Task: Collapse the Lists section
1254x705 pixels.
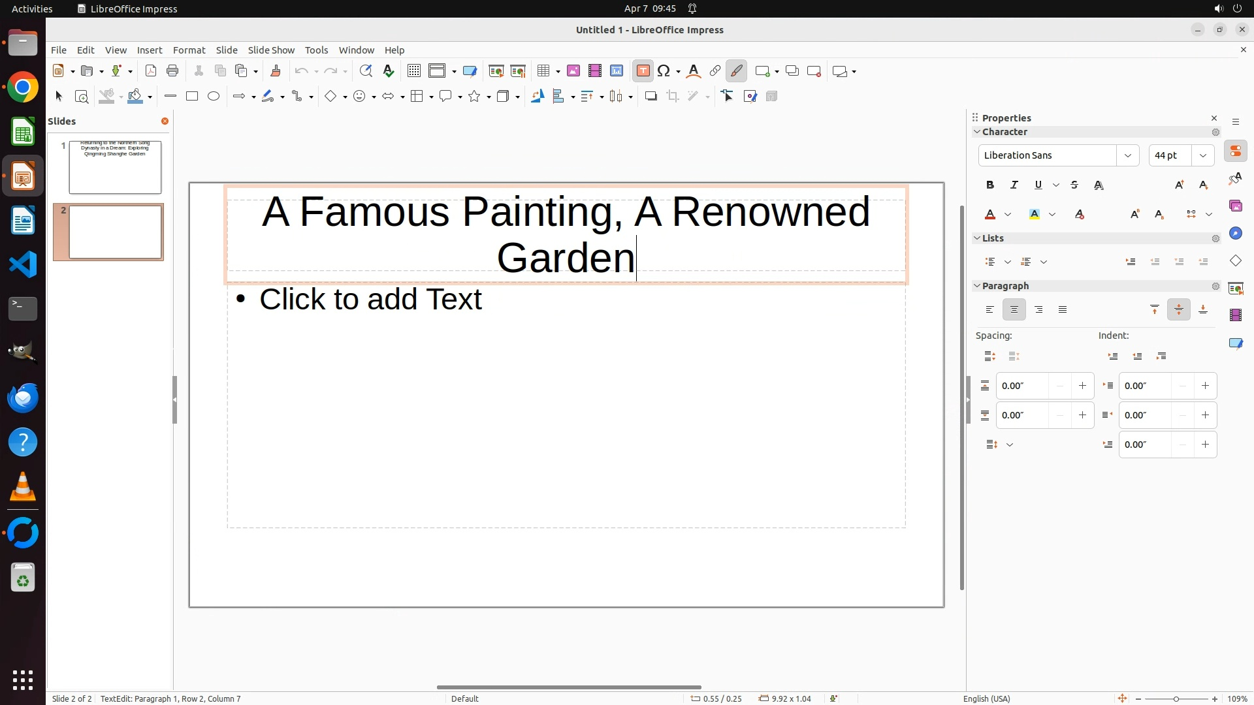Action: pos(978,238)
